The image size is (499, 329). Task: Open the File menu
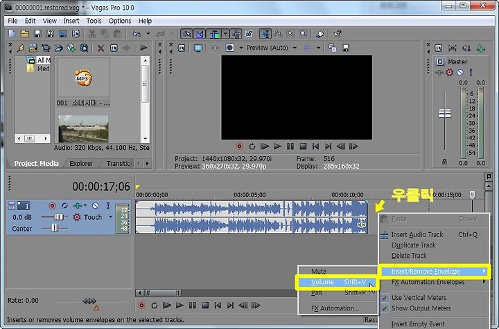[12, 21]
